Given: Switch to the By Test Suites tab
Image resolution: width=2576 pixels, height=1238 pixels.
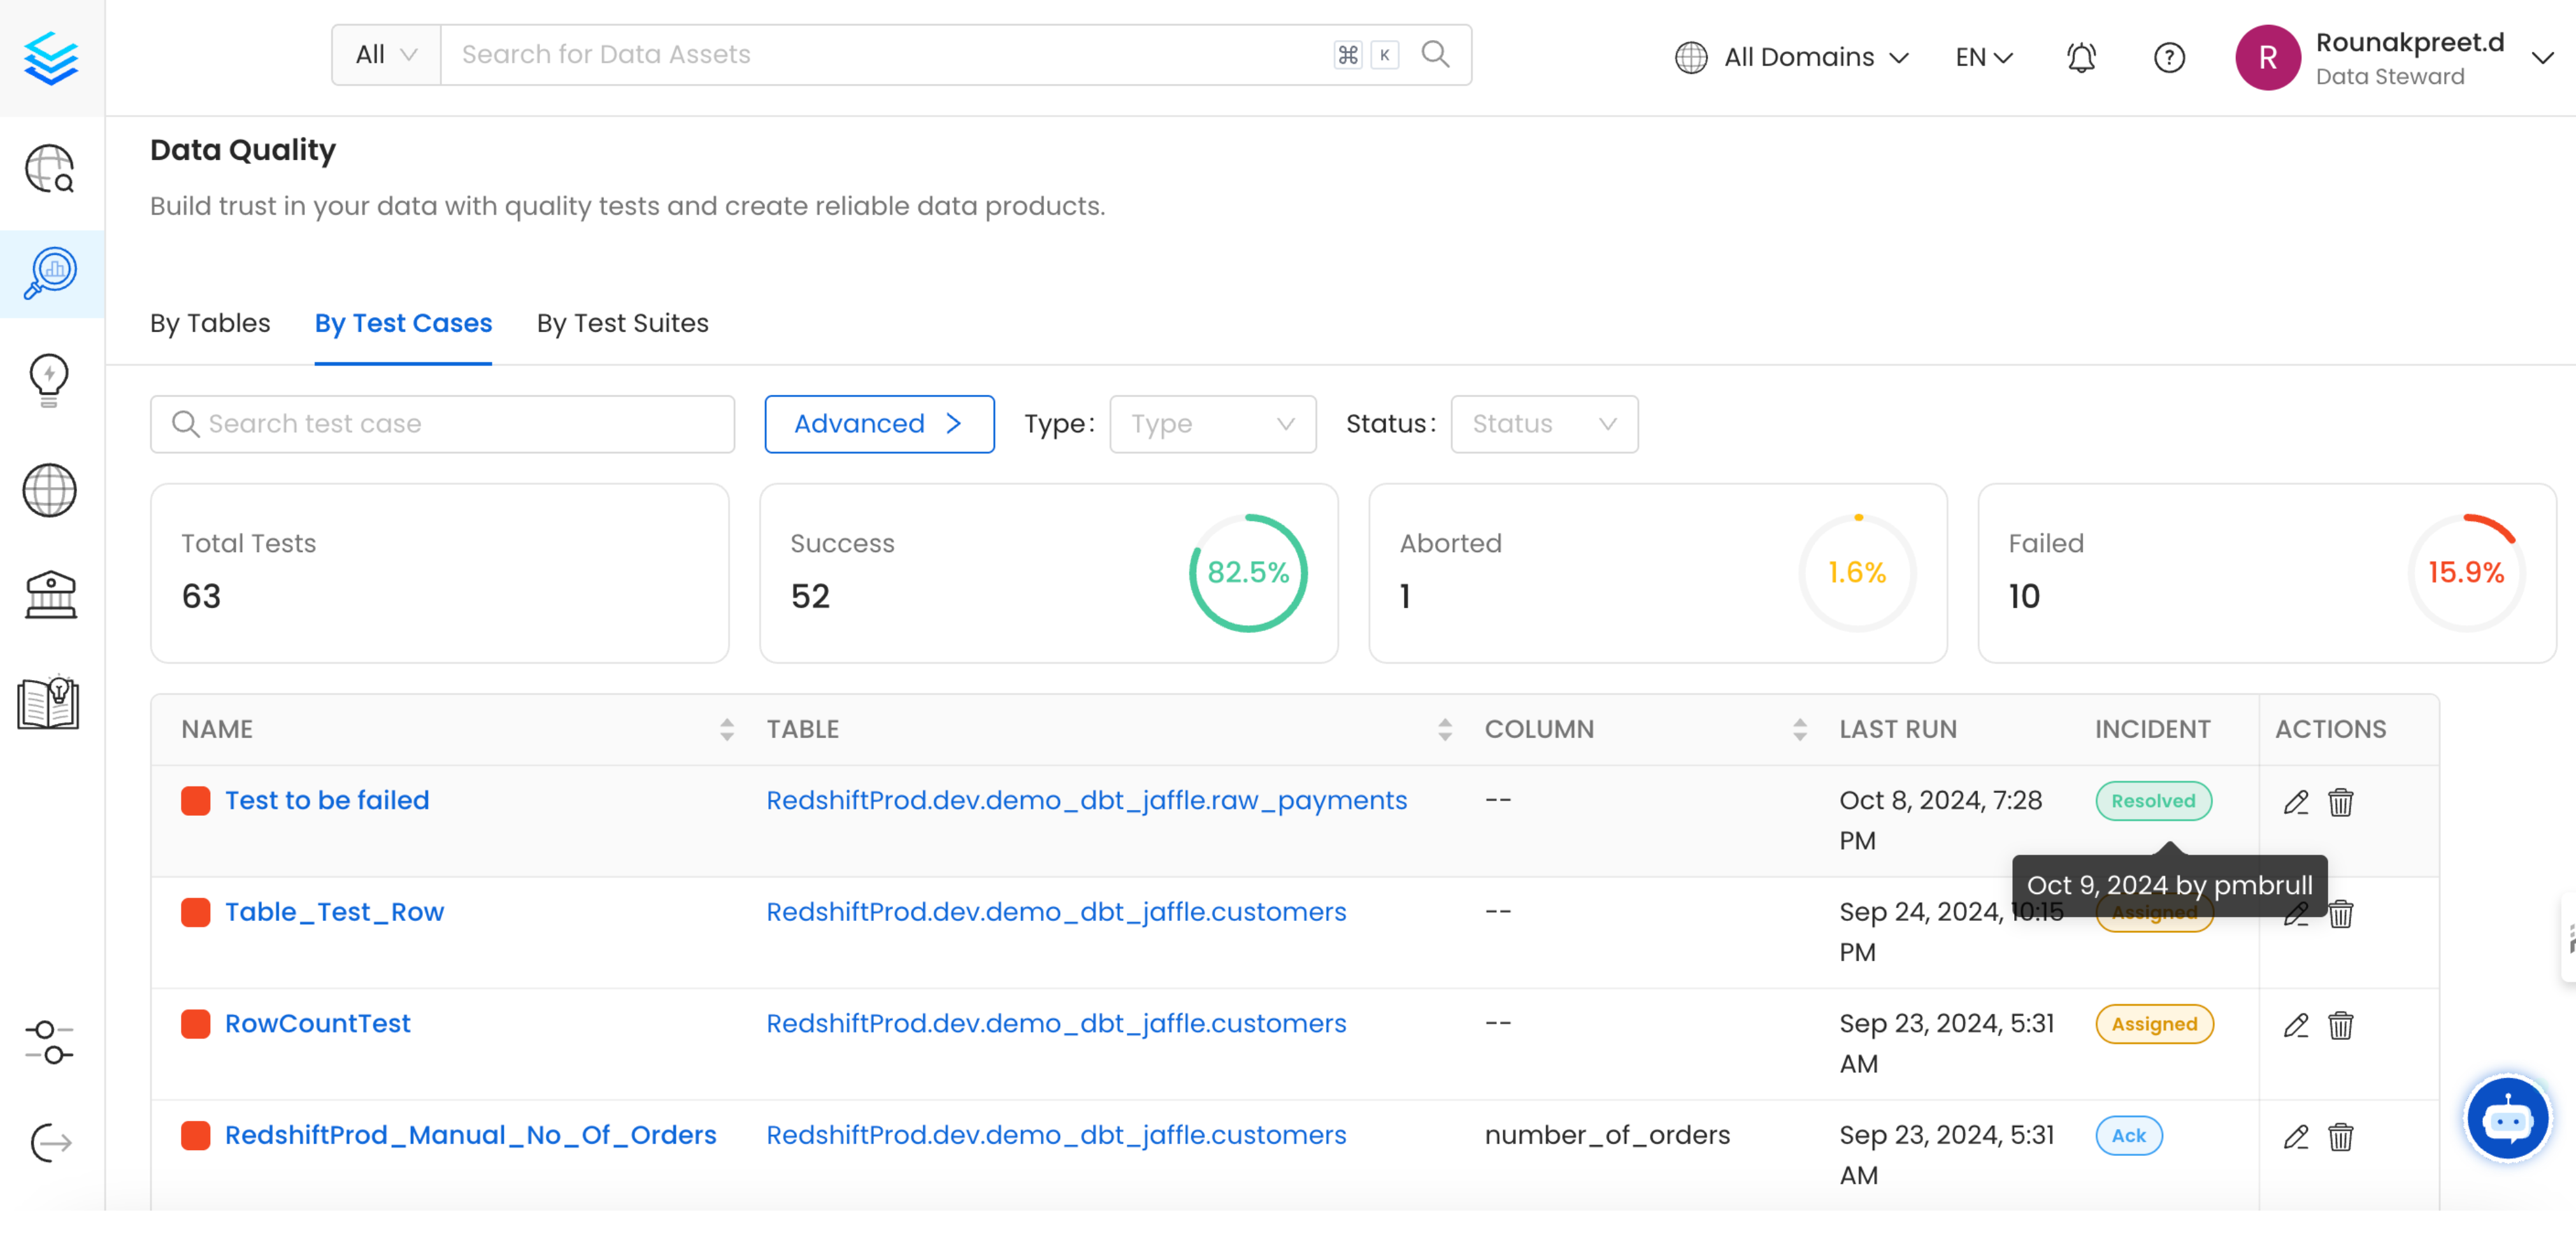Looking at the screenshot, I should point(622,323).
